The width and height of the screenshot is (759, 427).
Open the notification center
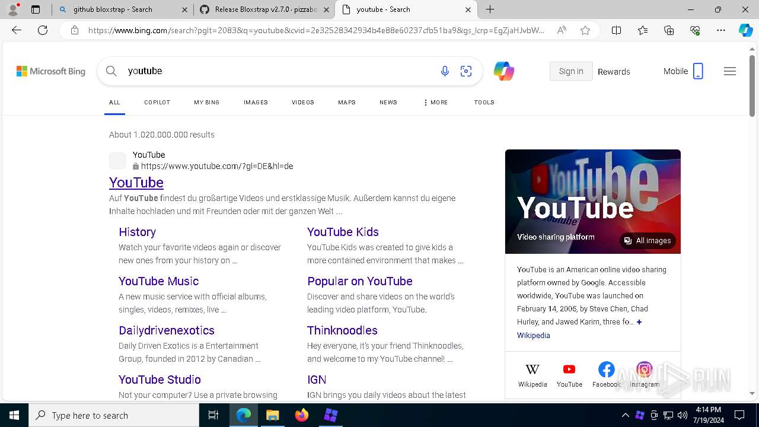coord(739,415)
